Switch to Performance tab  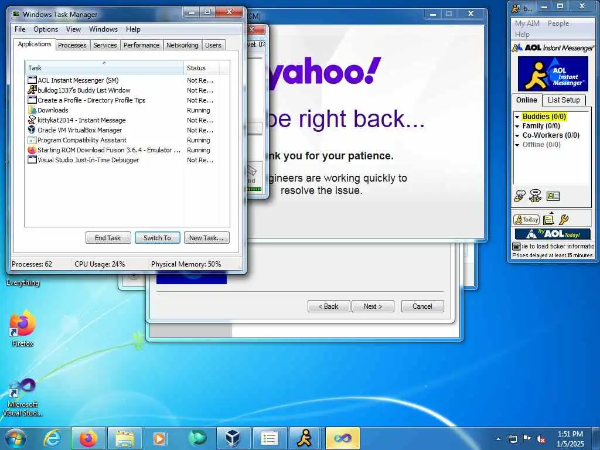click(142, 45)
